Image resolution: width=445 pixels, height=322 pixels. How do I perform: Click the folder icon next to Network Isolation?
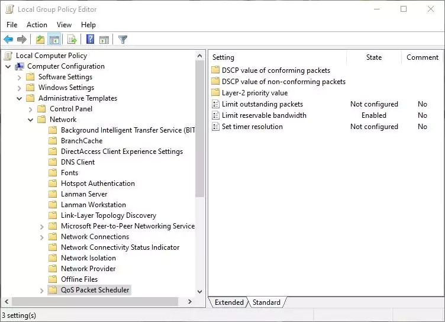[x=53, y=258]
